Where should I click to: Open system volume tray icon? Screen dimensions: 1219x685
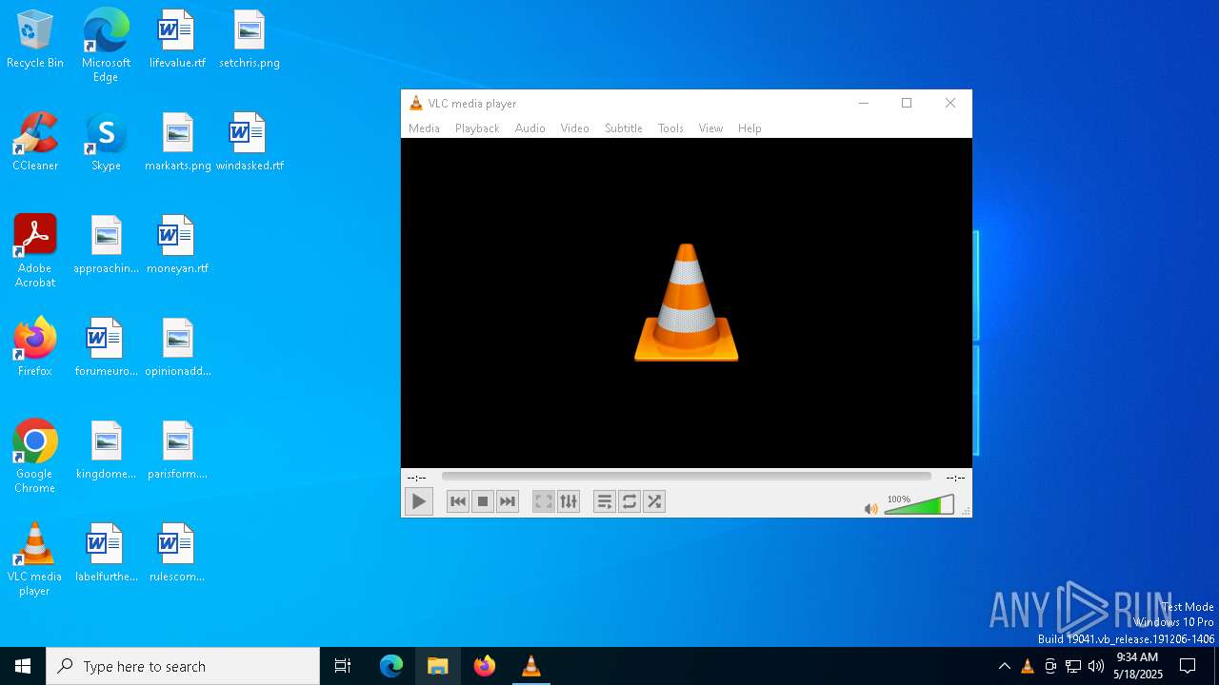(1096, 666)
